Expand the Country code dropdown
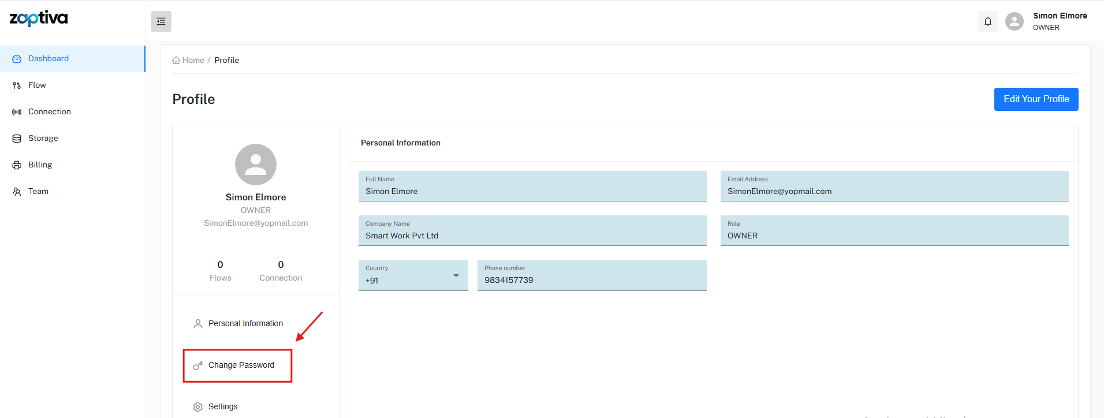The image size is (1104, 418). coord(456,276)
